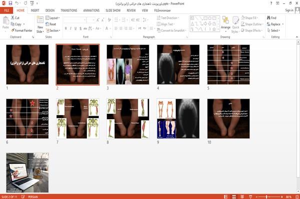The width and height of the screenshot is (300, 199).
Task: Open the FILEminimizer tab
Action: [x=162, y=10]
